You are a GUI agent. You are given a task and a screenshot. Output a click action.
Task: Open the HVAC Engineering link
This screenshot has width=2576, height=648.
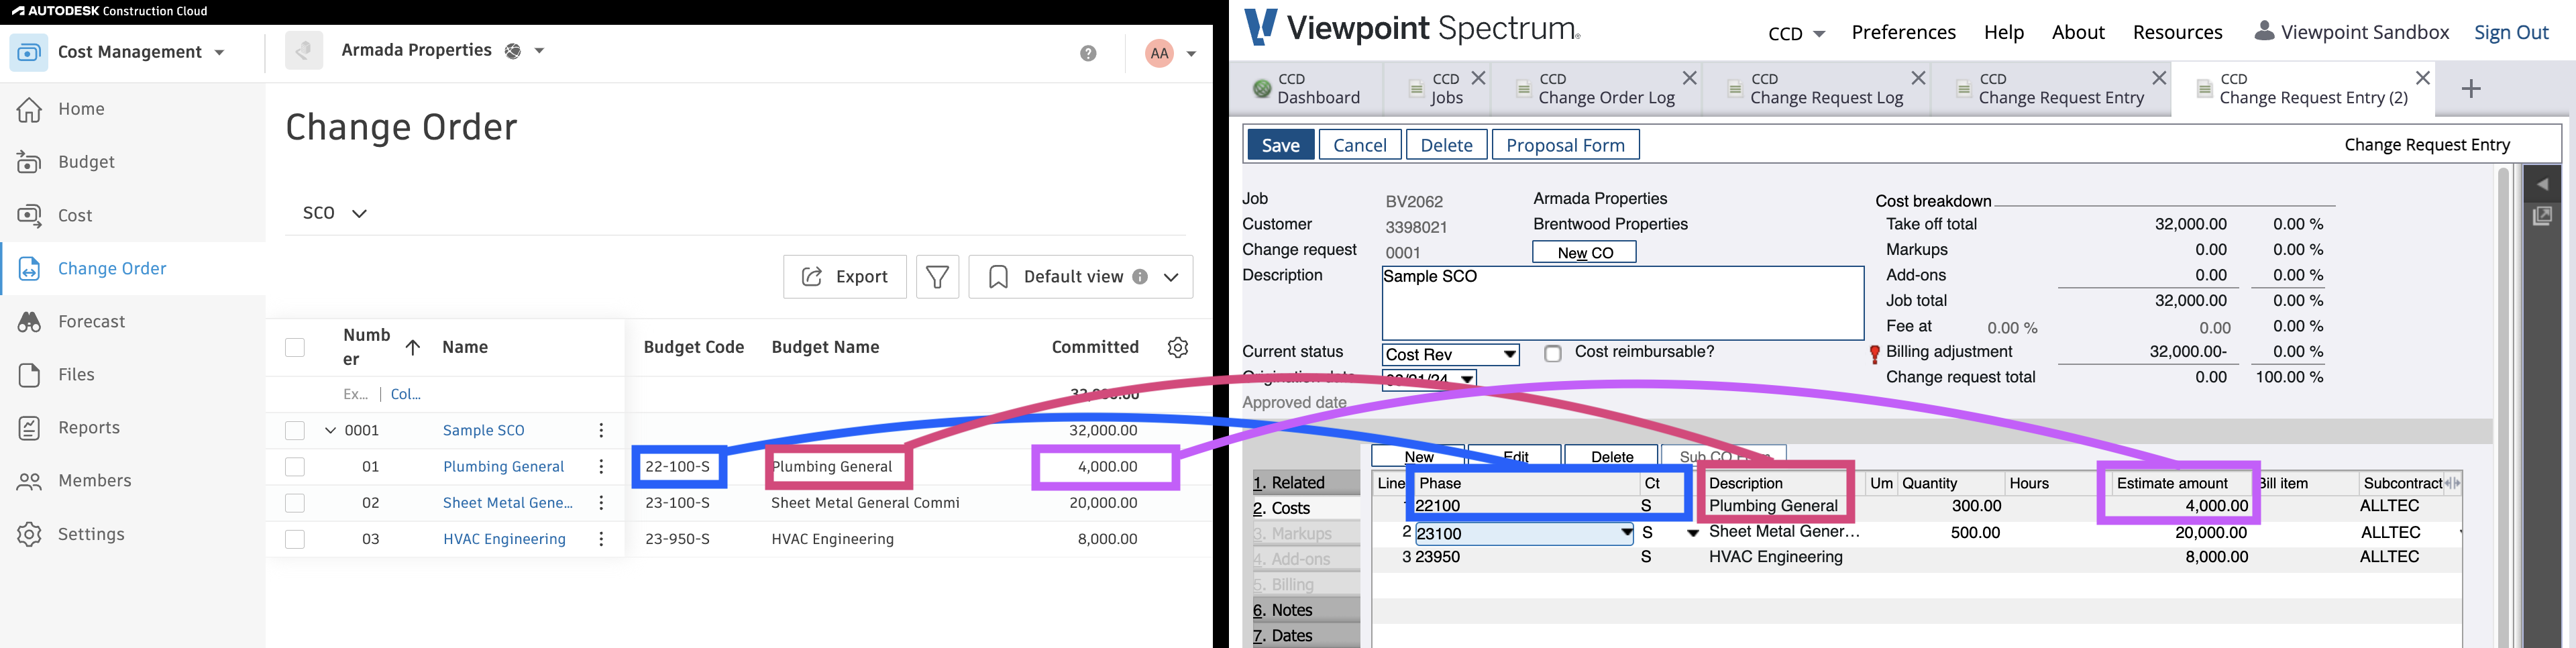tap(504, 539)
